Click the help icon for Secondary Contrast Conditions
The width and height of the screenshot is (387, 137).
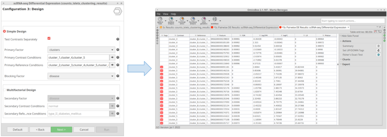118,106
